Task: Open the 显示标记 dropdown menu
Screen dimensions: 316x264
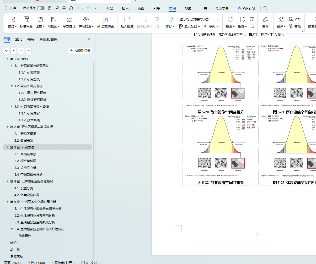Action: click(x=190, y=26)
